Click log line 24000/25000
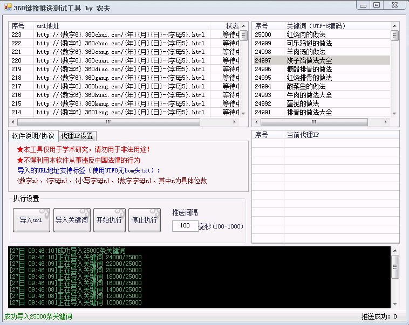409x325 pixels. coord(76,257)
